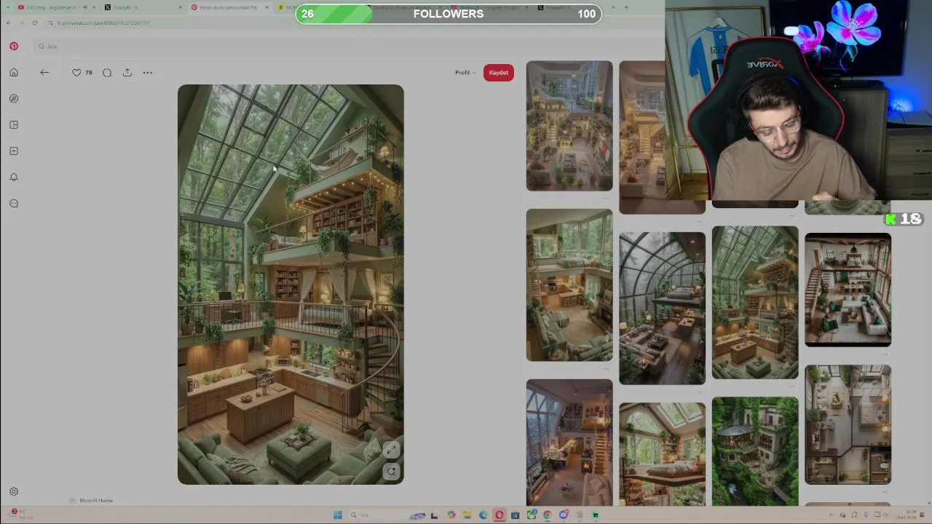932x524 pixels.
Task: Open Pinterest logo home link
Action: pyautogui.click(x=14, y=46)
